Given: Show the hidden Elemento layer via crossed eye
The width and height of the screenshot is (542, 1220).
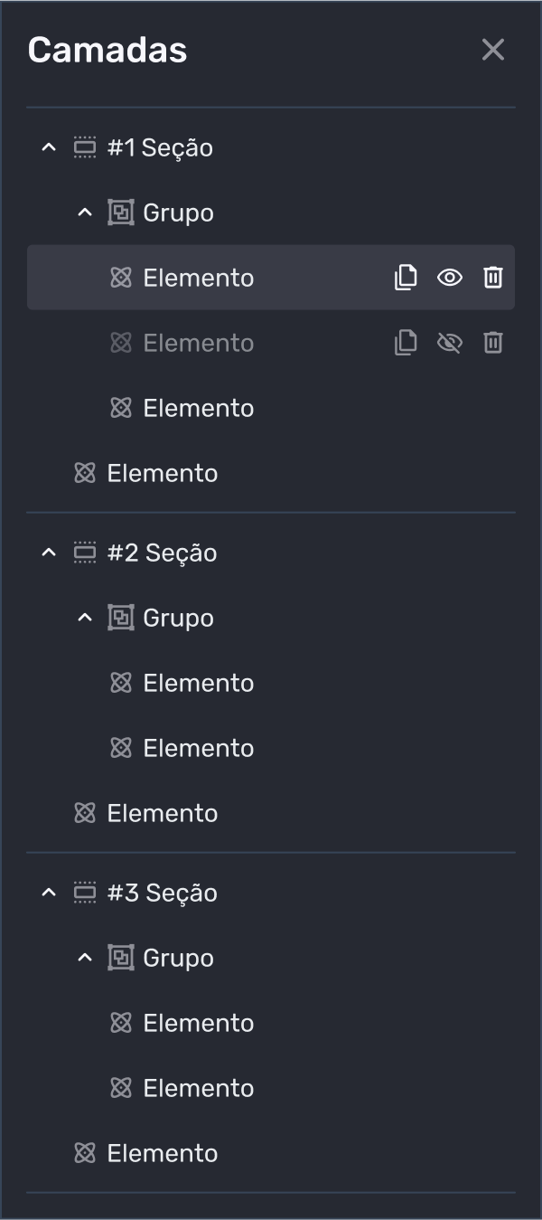Looking at the screenshot, I should pos(449,343).
